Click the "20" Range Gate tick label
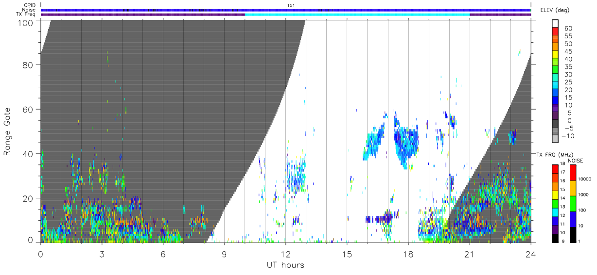This screenshot has width=597, height=275. [28, 198]
